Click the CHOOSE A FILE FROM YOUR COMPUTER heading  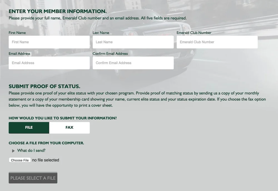pyautogui.click(x=46, y=143)
